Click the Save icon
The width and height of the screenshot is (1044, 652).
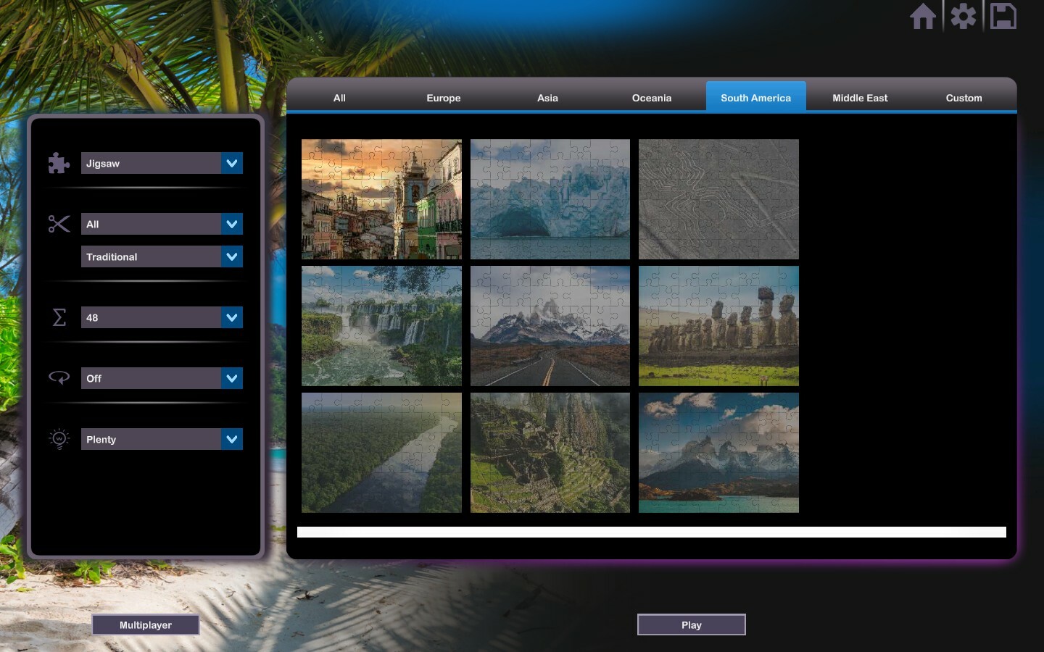coord(1003,15)
